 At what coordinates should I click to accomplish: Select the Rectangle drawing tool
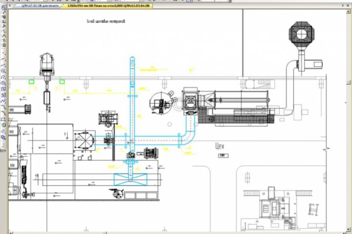click(3, 119)
